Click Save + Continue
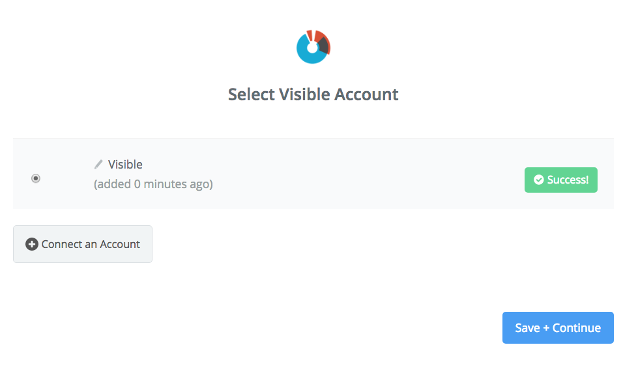The width and height of the screenshot is (623, 373). (558, 328)
